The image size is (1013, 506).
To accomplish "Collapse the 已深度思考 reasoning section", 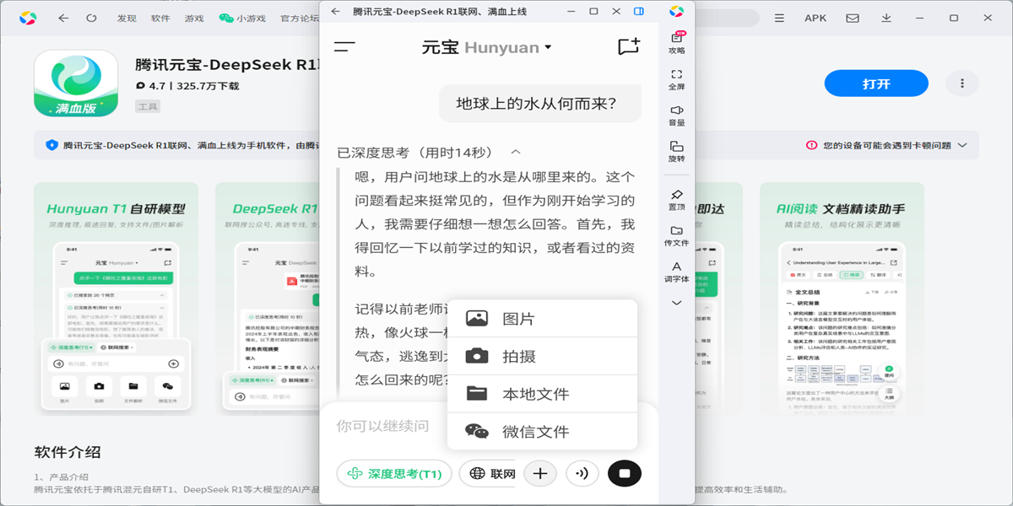I will tap(516, 152).
